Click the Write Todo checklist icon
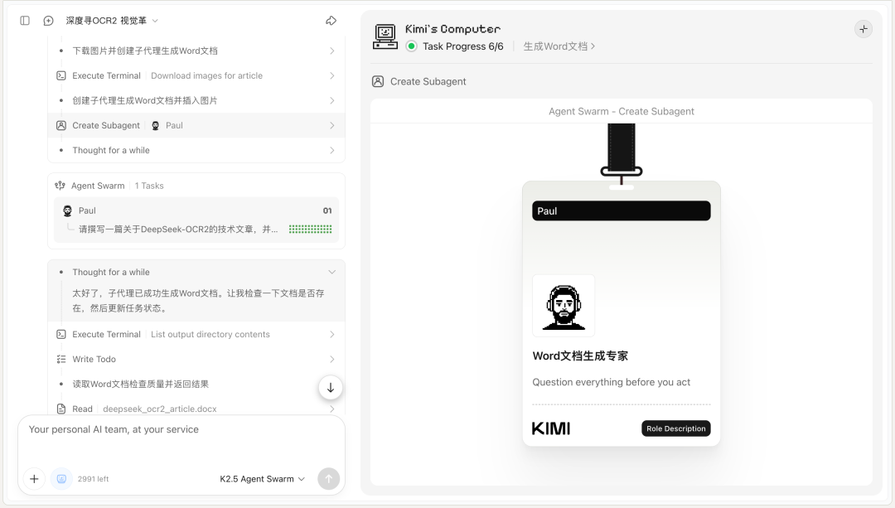895x508 pixels. pyautogui.click(x=61, y=359)
